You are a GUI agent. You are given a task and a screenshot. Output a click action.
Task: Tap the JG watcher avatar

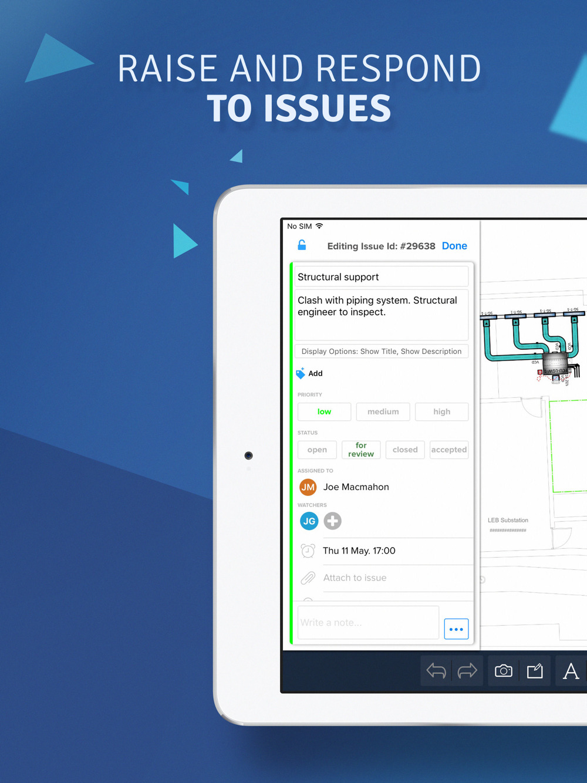tap(309, 521)
